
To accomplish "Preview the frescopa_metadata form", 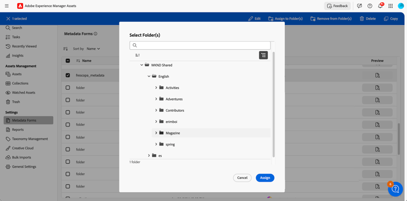I will (x=377, y=76).
